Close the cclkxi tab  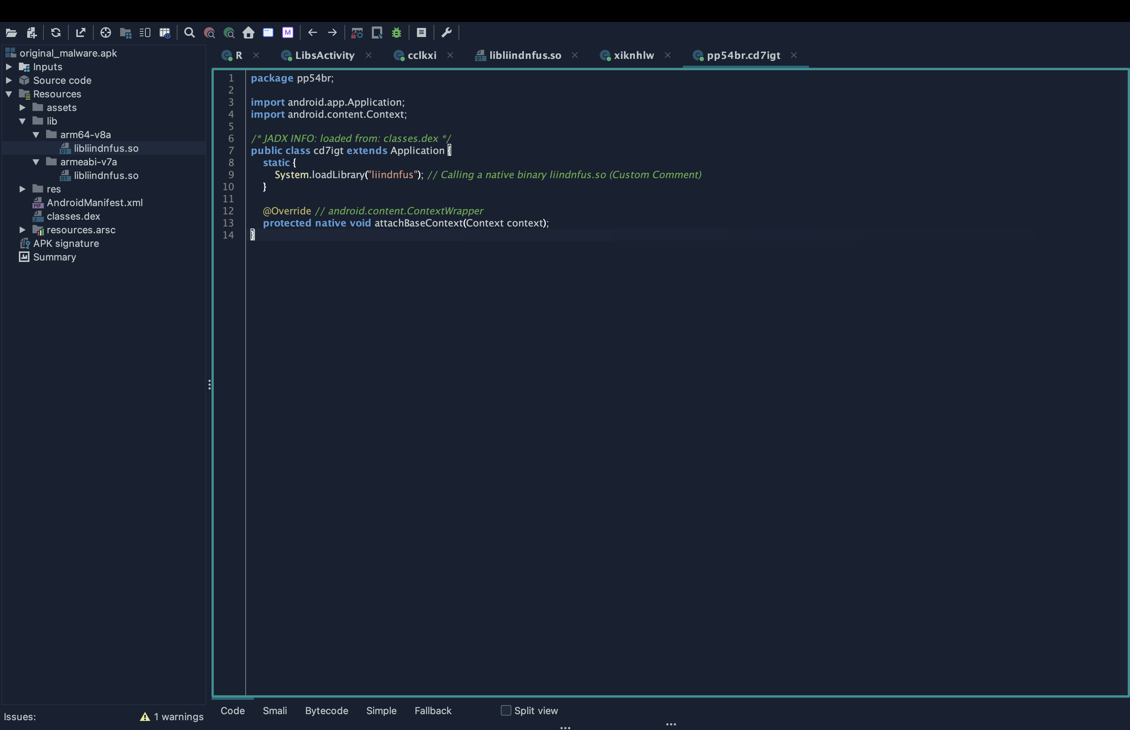tap(450, 55)
